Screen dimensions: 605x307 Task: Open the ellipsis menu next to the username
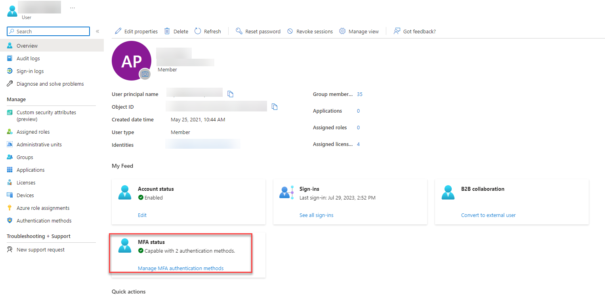point(72,7)
